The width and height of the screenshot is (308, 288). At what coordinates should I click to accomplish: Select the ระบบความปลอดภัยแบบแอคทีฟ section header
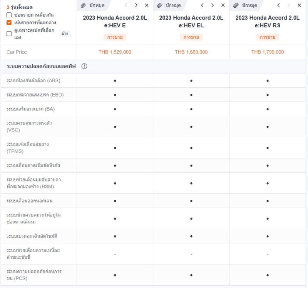point(41,66)
